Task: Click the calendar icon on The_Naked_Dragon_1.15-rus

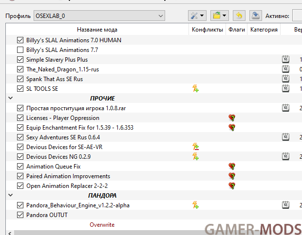Action: tap(285, 69)
